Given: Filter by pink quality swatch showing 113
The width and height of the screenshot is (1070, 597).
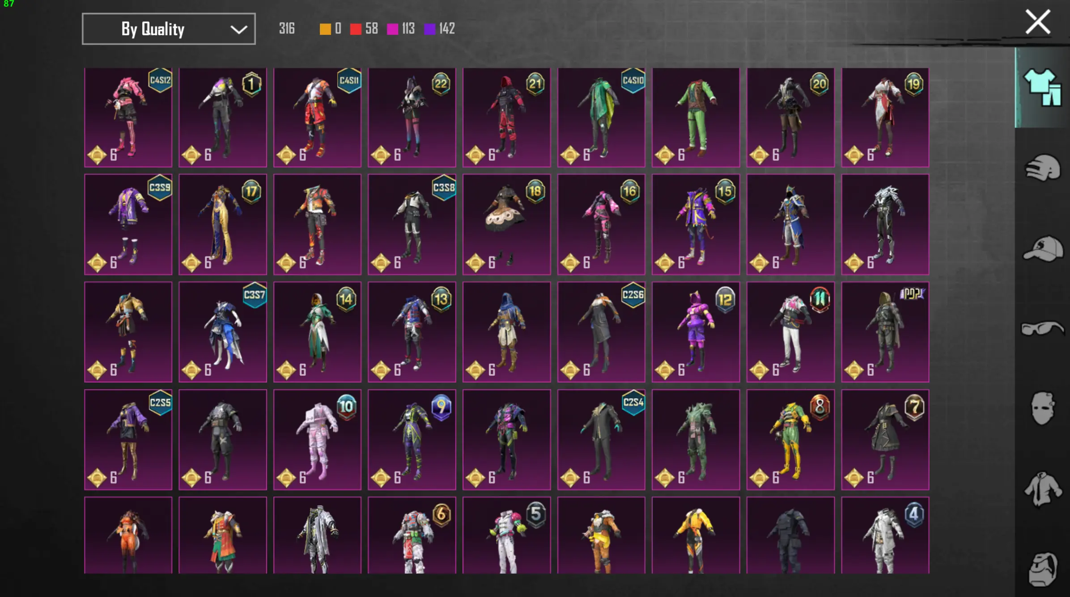Looking at the screenshot, I should click(x=392, y=29).
